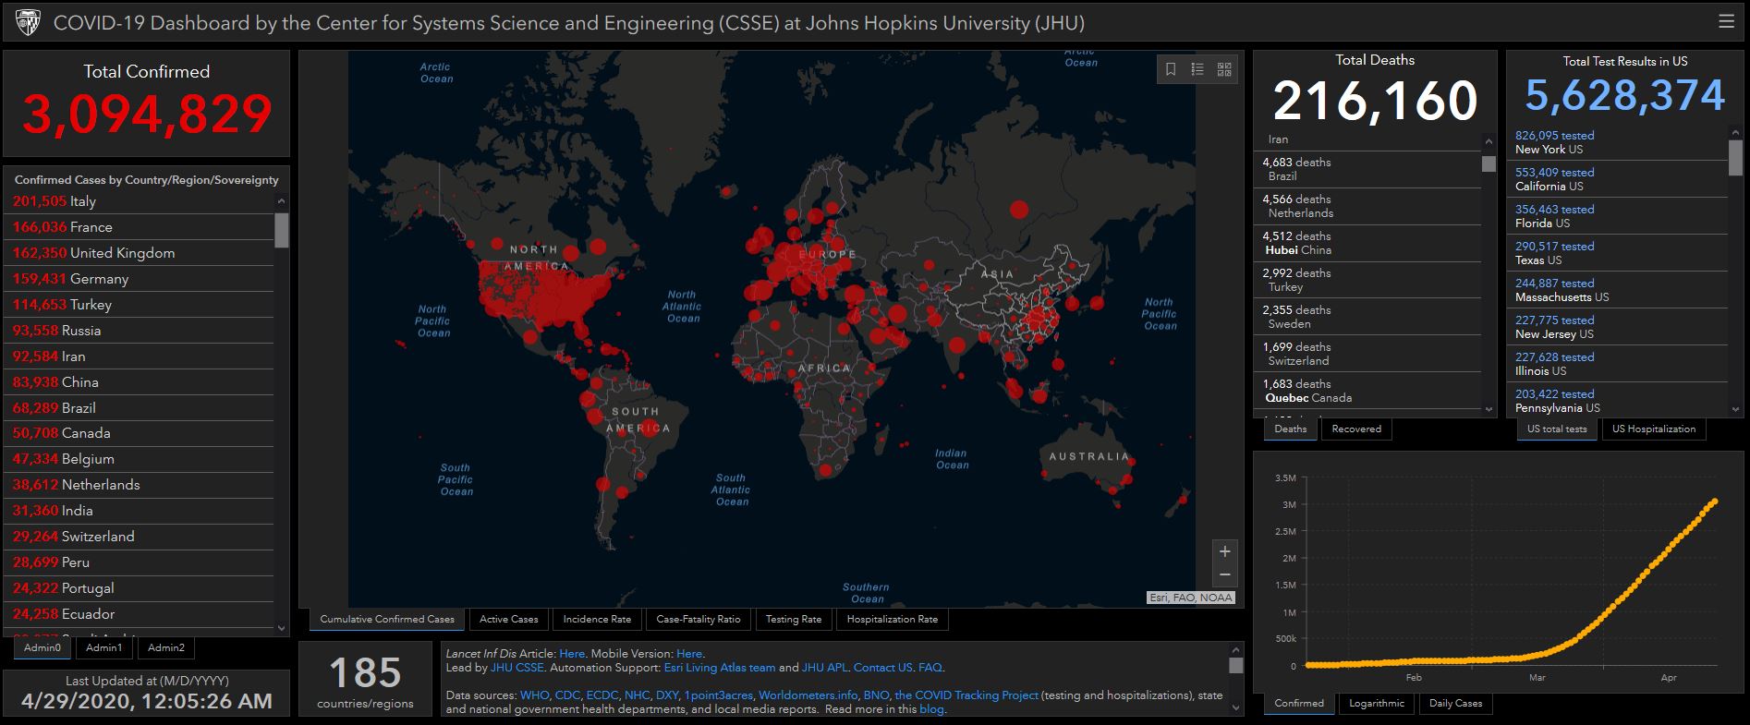This screenshot has height=725, width=1750.
Task: Open the Worldometers.info link
Action: [x=808, y=695]
